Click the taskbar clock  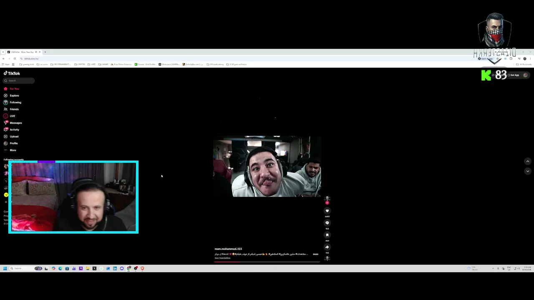[x=527, y=268]
